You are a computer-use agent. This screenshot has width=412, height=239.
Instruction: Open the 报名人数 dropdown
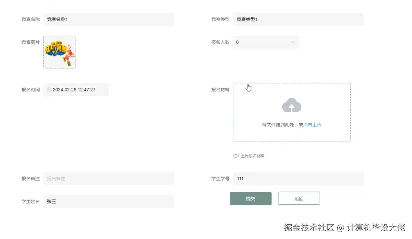coord(265,42)
